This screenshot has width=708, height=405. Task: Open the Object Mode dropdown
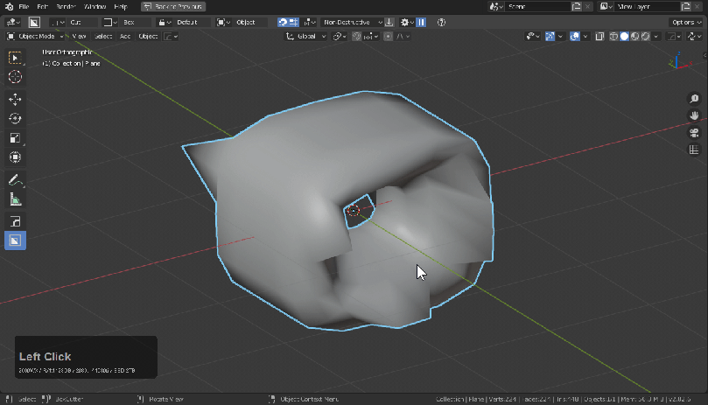point(35,37)
